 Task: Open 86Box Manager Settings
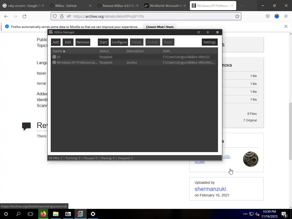(210, 42)
